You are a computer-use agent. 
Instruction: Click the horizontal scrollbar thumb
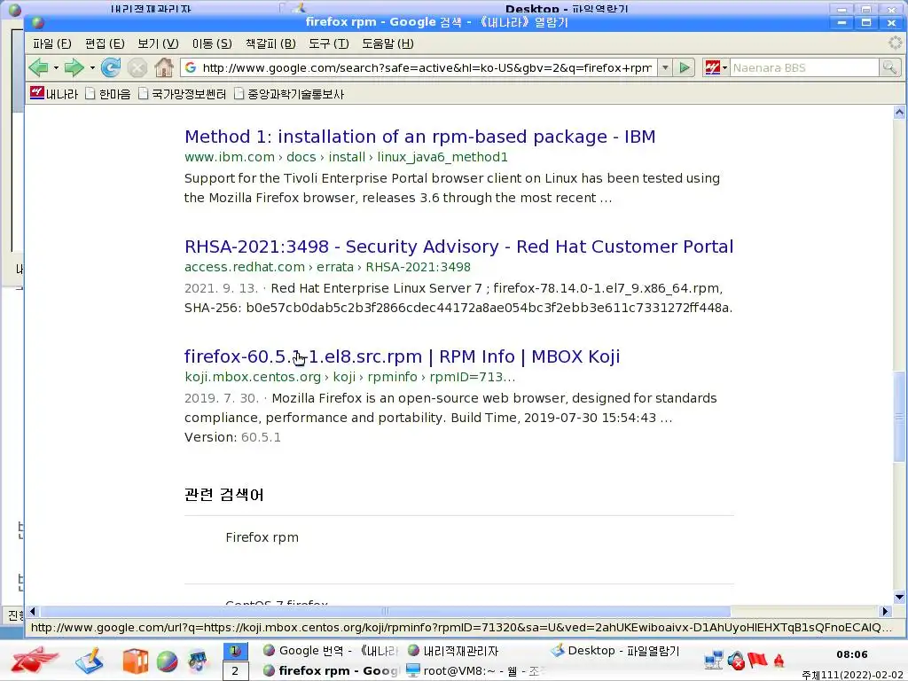pyautogui.click(x=385, y=611)
